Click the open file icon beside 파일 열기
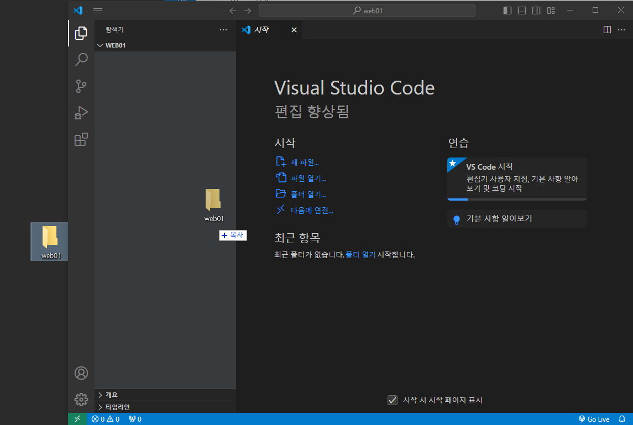The width and height of the screenshot is (633, 425). [x=281, y=177]
